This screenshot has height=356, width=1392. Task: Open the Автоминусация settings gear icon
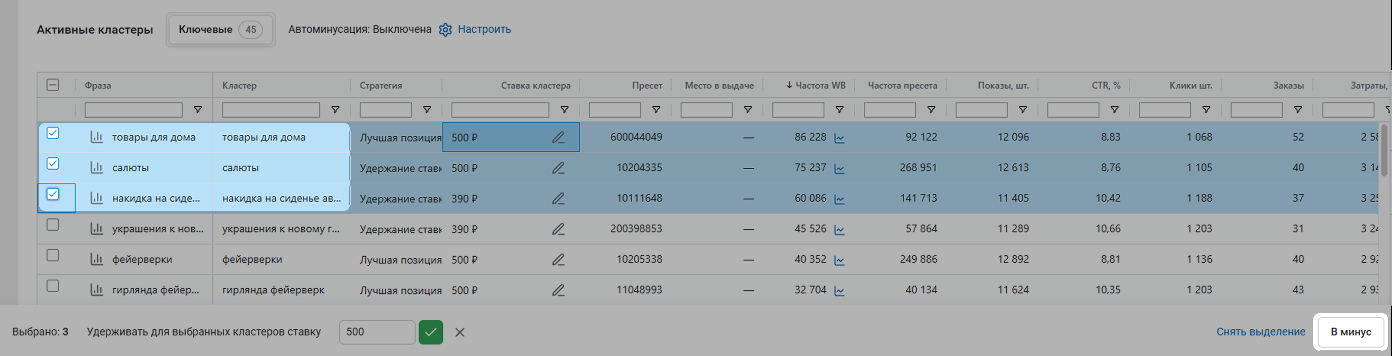(x=445, y=30)
